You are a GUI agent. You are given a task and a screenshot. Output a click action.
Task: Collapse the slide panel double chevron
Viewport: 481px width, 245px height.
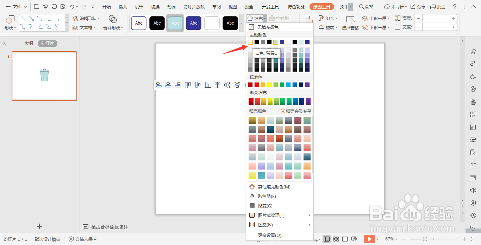tap(4, 43)
